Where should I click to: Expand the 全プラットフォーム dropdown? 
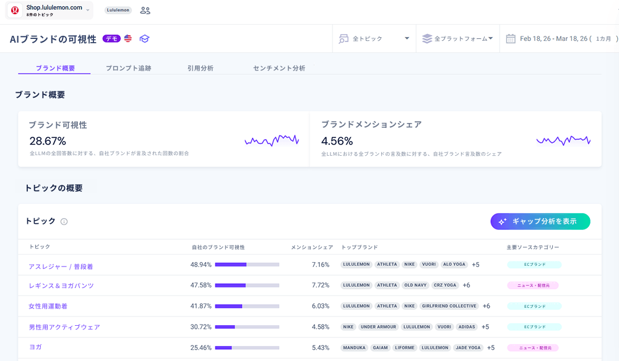[458, 38]
